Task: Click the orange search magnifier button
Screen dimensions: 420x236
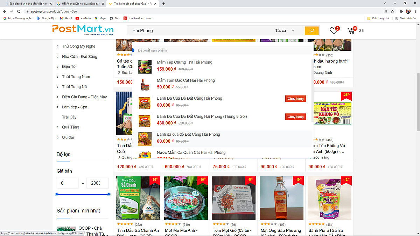Action: 311,30
